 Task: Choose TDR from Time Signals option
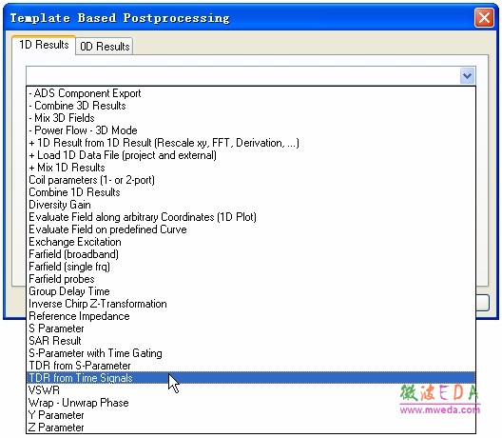(251, 378)
